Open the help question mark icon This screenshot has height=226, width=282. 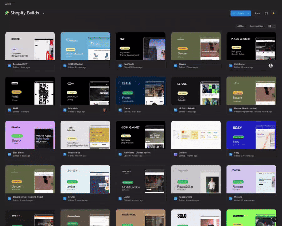coord(275,219)
